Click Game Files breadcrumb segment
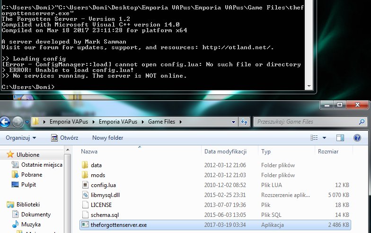 162,122
